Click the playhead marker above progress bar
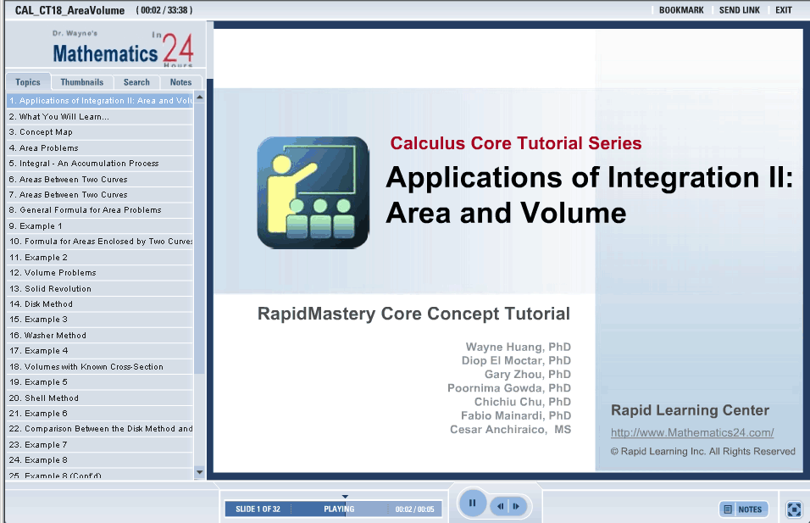The width and height of the screenshot is (810, 523). 345,497
